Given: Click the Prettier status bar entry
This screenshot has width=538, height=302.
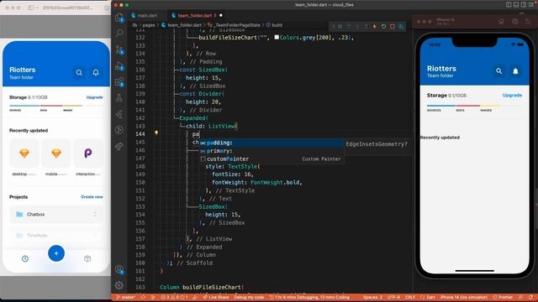Looking at the screenshot, I should pos(503,297).
